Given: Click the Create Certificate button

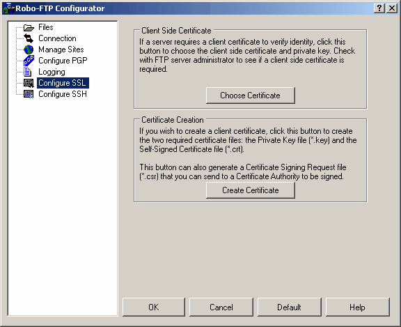Looking at the screenshot, I should tap(251, 190).
